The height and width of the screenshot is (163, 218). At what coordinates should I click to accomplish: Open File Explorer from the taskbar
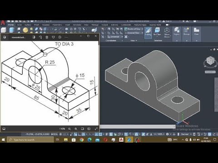point(66,140)
